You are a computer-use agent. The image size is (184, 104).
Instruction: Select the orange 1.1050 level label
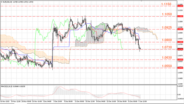pyautogui.click(x=167, y=14)
